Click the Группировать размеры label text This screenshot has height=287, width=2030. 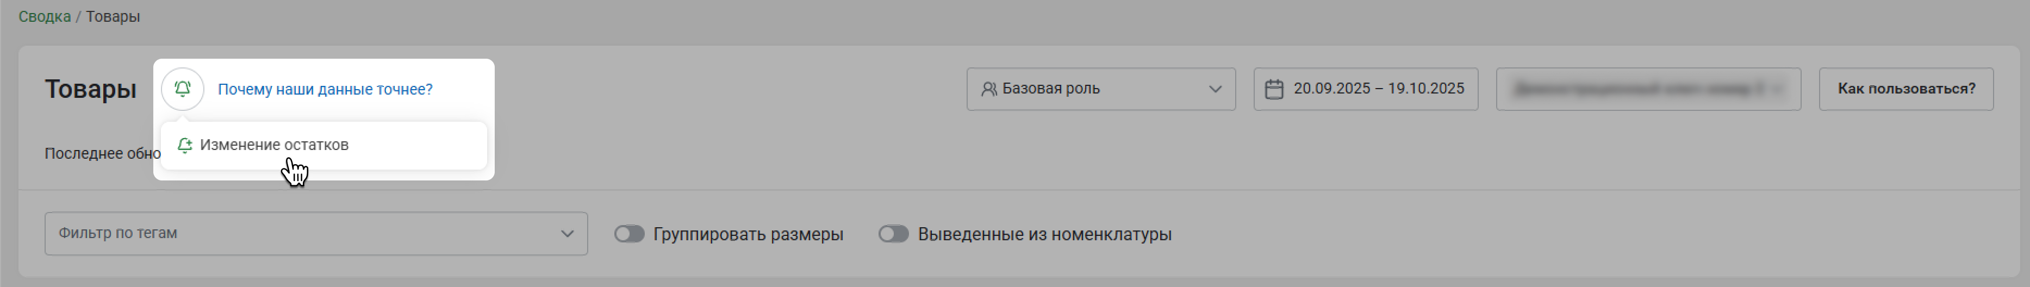click(x=748, y=234)
